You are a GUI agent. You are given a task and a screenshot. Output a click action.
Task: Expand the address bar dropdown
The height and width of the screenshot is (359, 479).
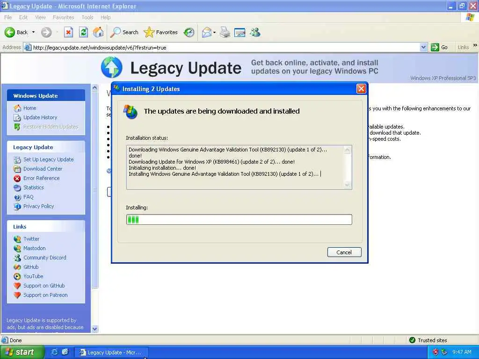pyautogui.click(x=423, y=47)
